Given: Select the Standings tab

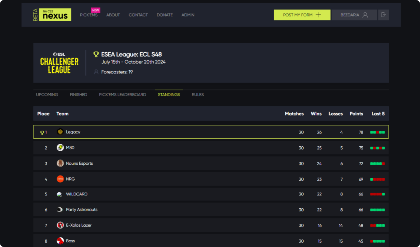Looking at the screenshot, I should (169, 95).
